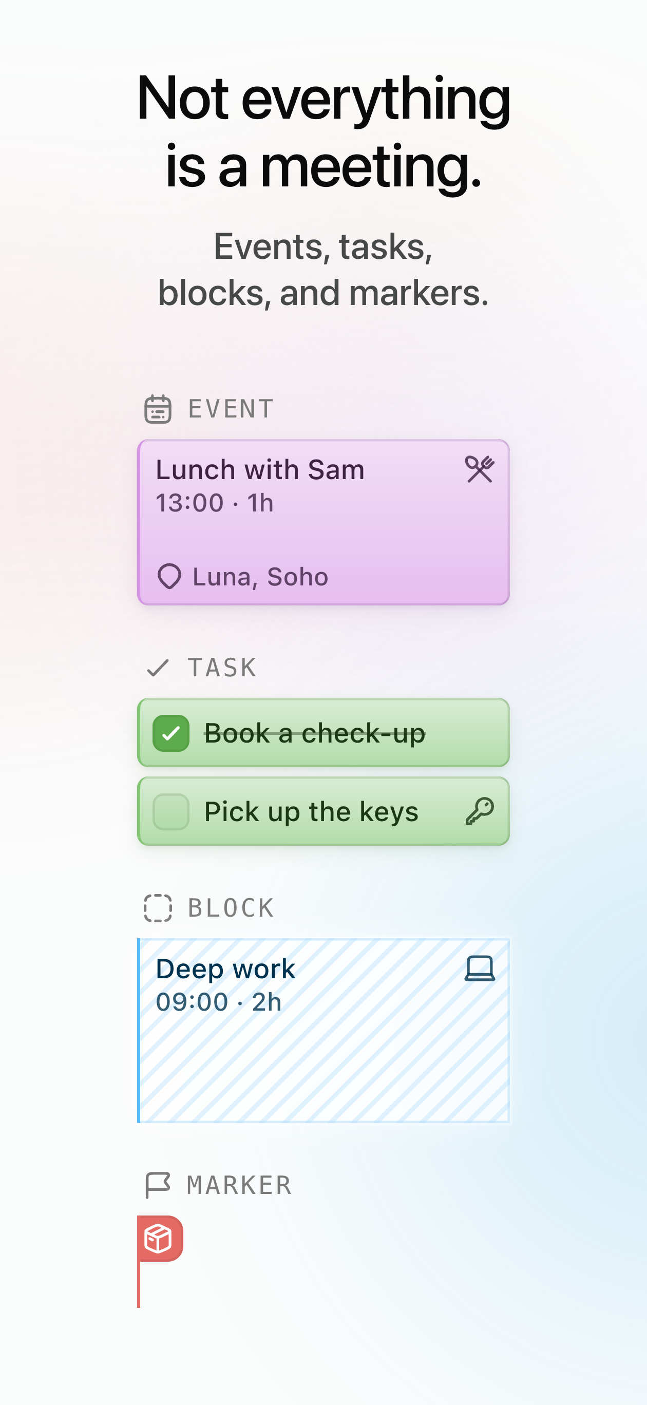Click the Not everything is a meeting headline
The image size is (647, 1405).
pyautogui.click(x=323, y=131)
